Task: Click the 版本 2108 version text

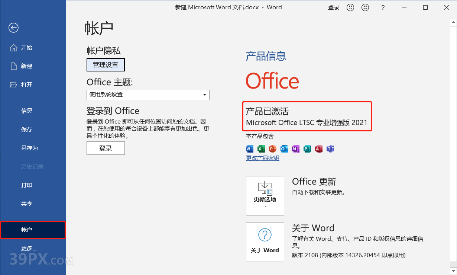Action: coord(349,255)
